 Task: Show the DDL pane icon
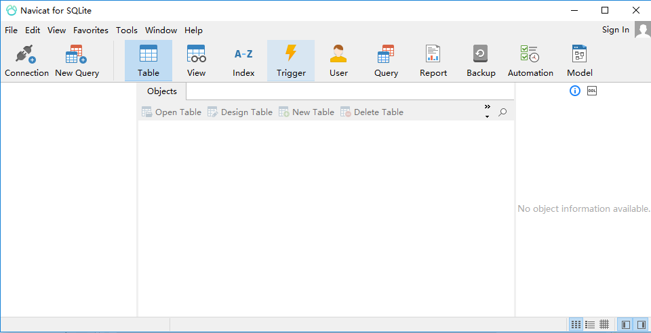(x=592, y=91)
